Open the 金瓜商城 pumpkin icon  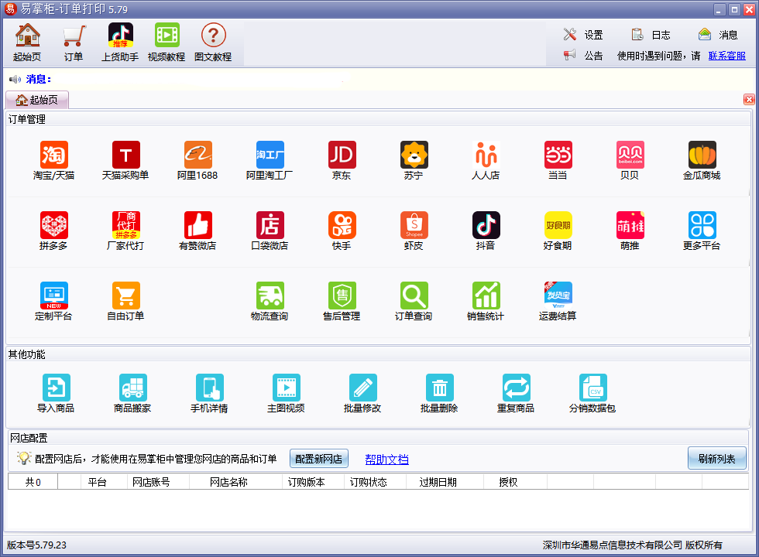[x=702, y=160]
